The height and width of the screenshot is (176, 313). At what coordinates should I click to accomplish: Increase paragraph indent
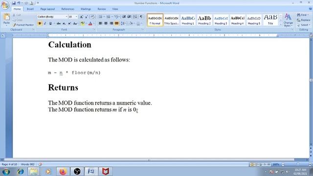129,17
